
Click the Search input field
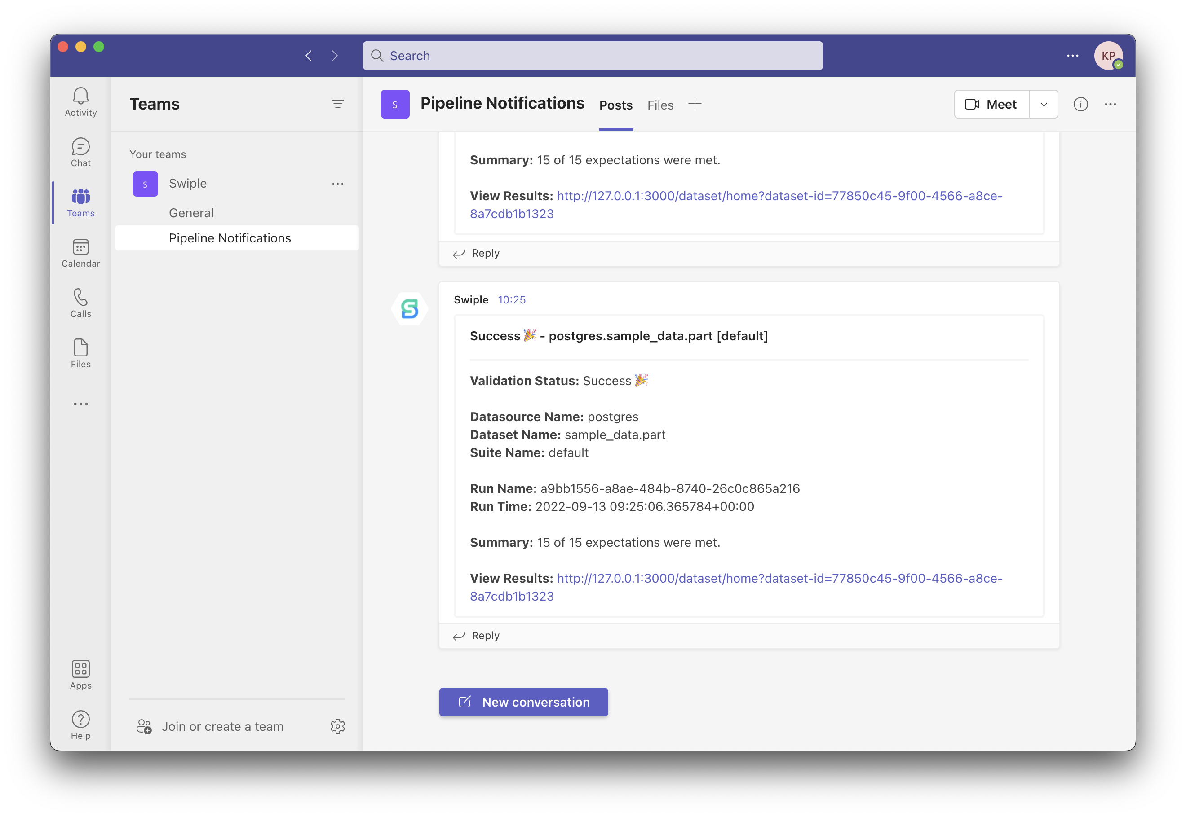[592, 56]
